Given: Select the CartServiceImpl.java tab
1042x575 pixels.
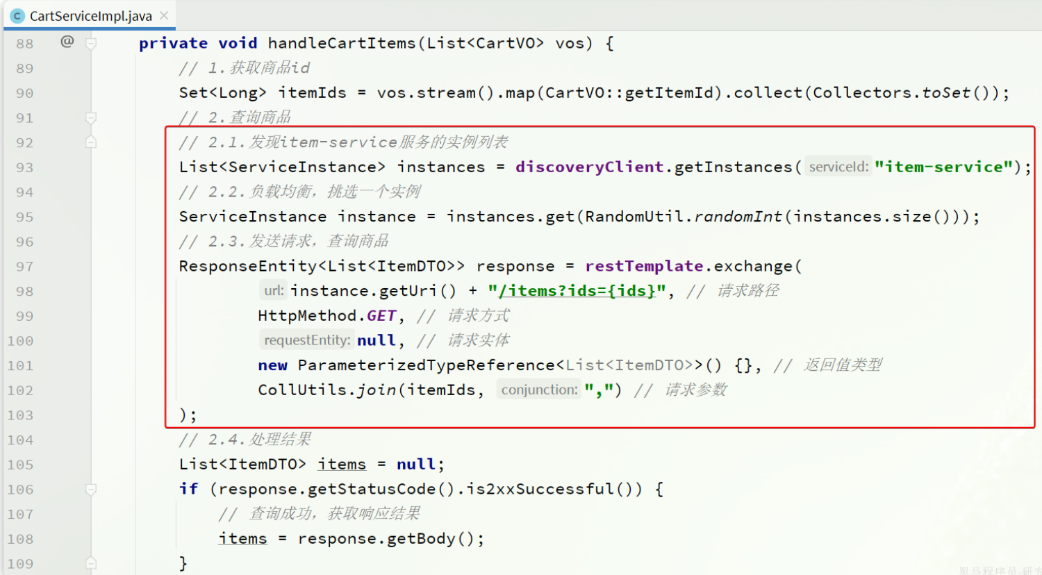Looking at the screenshot, I should [90, 16].
